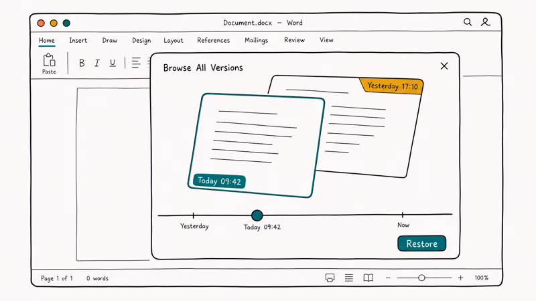
Task: Click Page 1 of 1 status
Action: click(57, 278)
